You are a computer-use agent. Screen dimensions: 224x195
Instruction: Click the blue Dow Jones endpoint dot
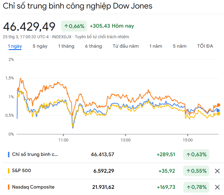(218, 111)
